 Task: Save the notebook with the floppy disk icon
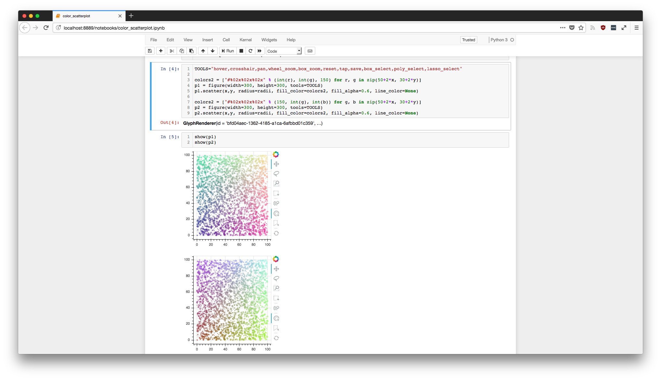[150, 51]
